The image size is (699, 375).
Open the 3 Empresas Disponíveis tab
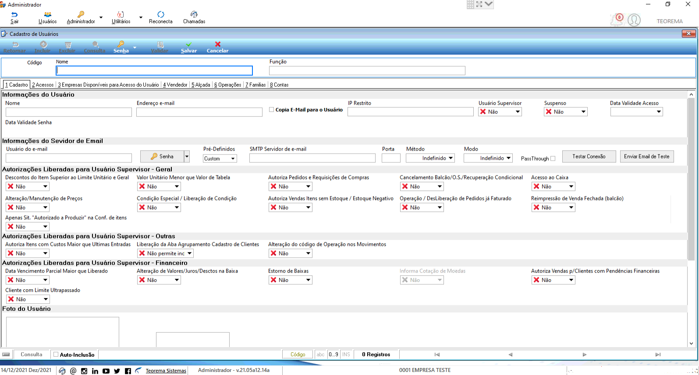point(108,85)
